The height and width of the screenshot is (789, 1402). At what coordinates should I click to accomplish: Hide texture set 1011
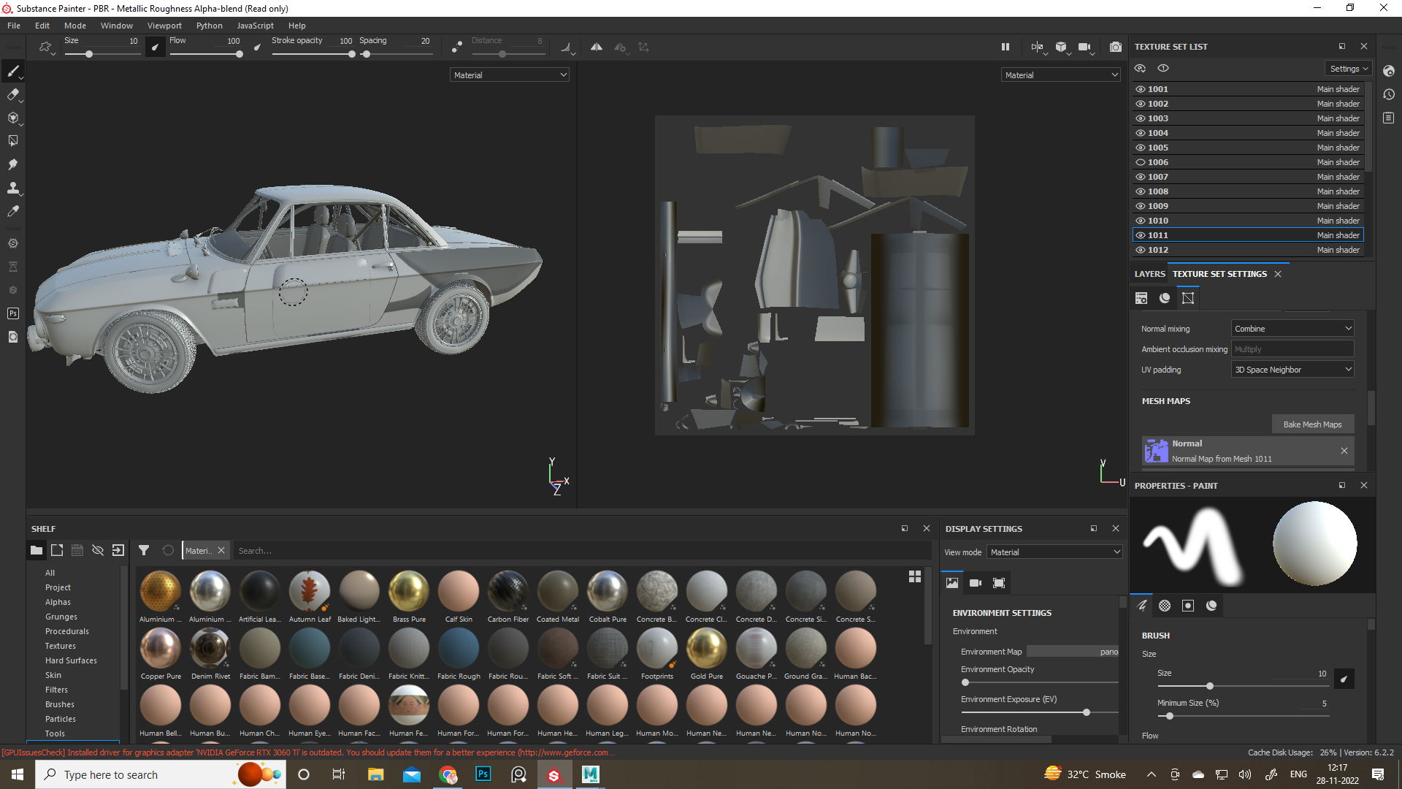click(x=1140, y=235)
